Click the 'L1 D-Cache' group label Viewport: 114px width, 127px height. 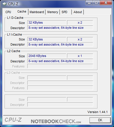[15, 18]
